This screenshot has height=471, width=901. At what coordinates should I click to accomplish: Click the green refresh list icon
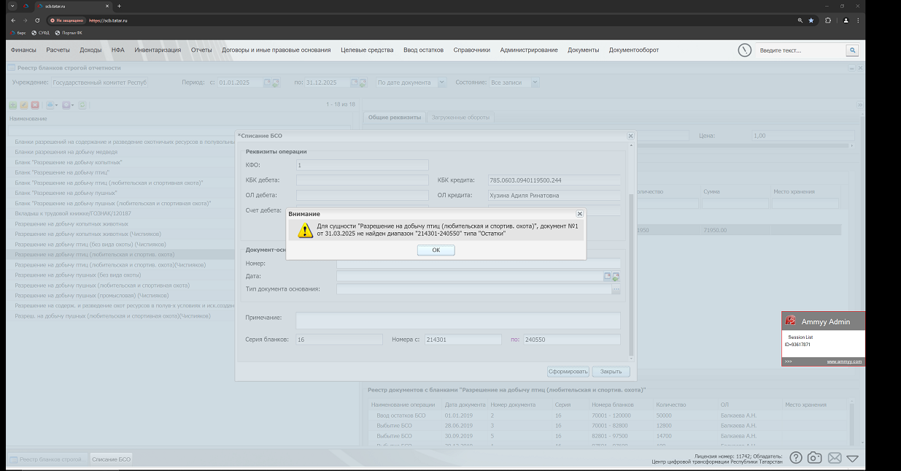(x=82, y=105)
